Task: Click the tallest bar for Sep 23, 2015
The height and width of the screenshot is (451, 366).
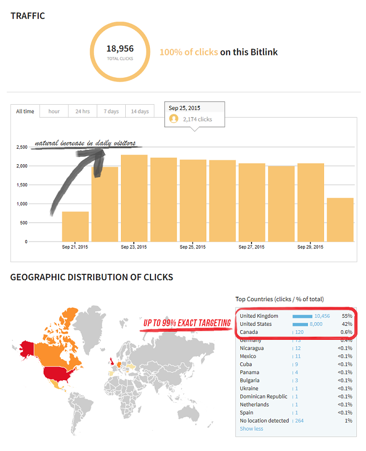Action: 134,198
